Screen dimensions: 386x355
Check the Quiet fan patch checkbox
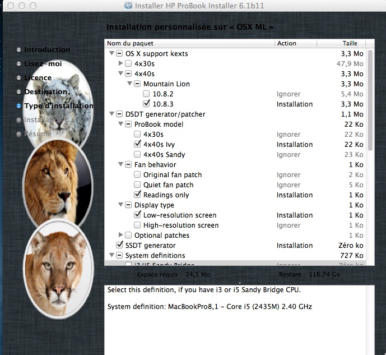coord(137,185)
